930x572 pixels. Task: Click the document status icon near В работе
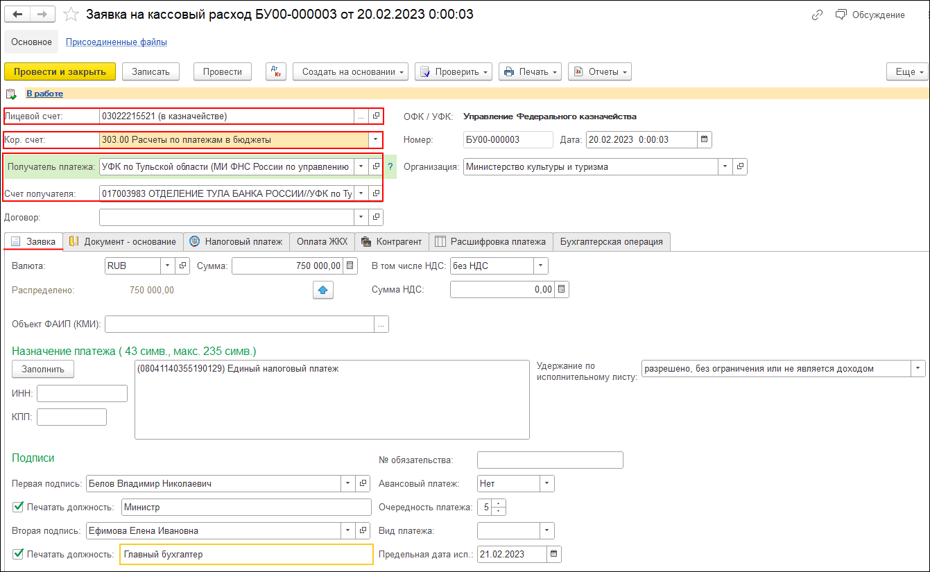10,94
